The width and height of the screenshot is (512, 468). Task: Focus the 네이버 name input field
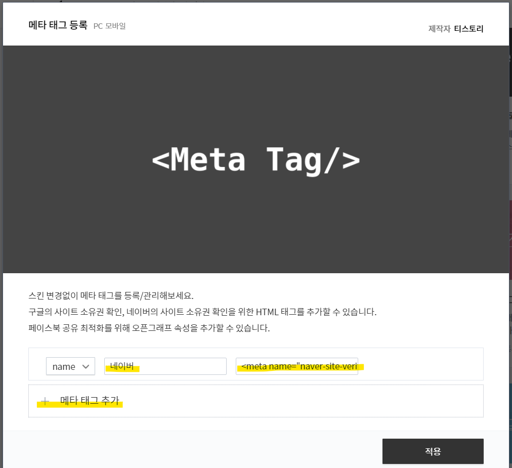pos(165,366)
